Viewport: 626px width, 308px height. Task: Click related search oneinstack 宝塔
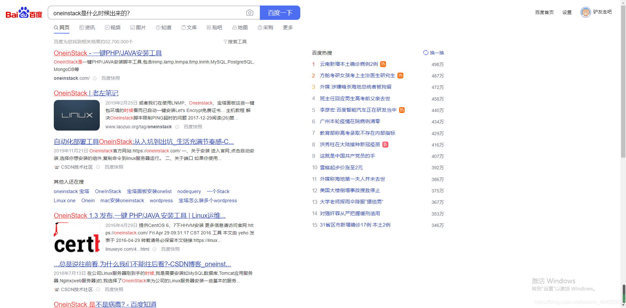(71, 191)
